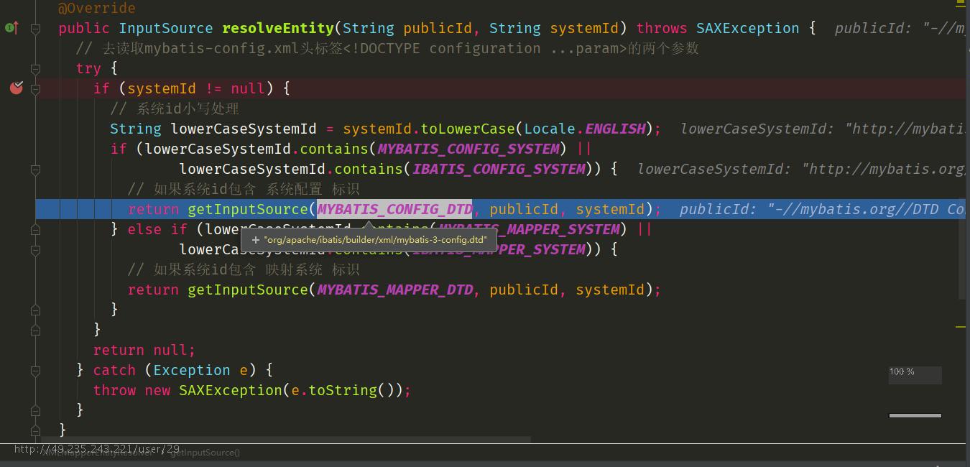Viewport: 970px width, 467px height.
Task: Click the comment mentioning mybatis-config.xml DOCTYPE
Action: (387, 48)
